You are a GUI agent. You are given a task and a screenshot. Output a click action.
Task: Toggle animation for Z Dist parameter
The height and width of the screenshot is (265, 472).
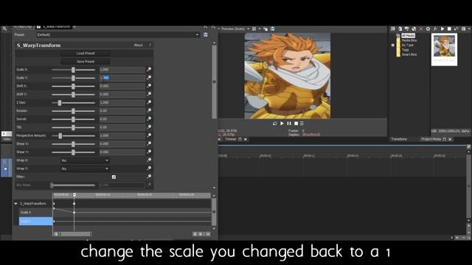click(x=149, y=102)
